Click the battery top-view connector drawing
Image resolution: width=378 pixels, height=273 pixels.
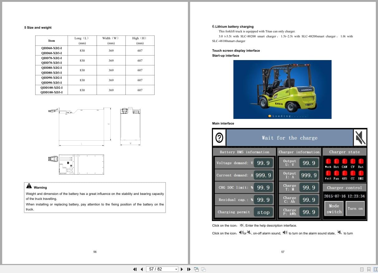coord(76,164)
